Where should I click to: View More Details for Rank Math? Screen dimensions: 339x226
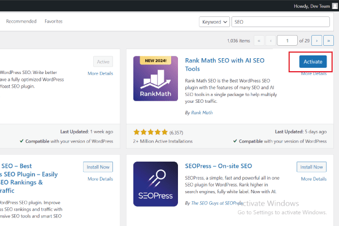[314, 74]
